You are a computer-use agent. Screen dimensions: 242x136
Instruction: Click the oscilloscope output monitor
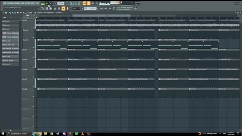click(105, 4)
